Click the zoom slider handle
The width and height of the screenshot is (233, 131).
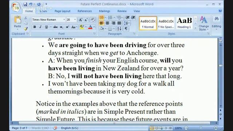(x=201, y=128)
